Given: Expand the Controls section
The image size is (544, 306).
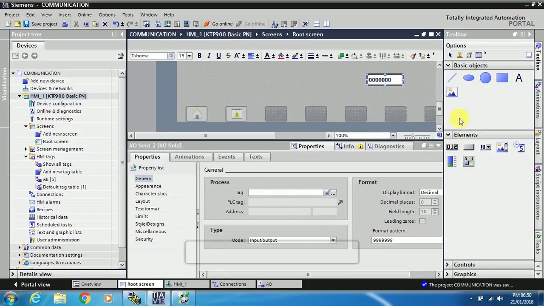Looking at the screenshot, I should pos(447,265).
